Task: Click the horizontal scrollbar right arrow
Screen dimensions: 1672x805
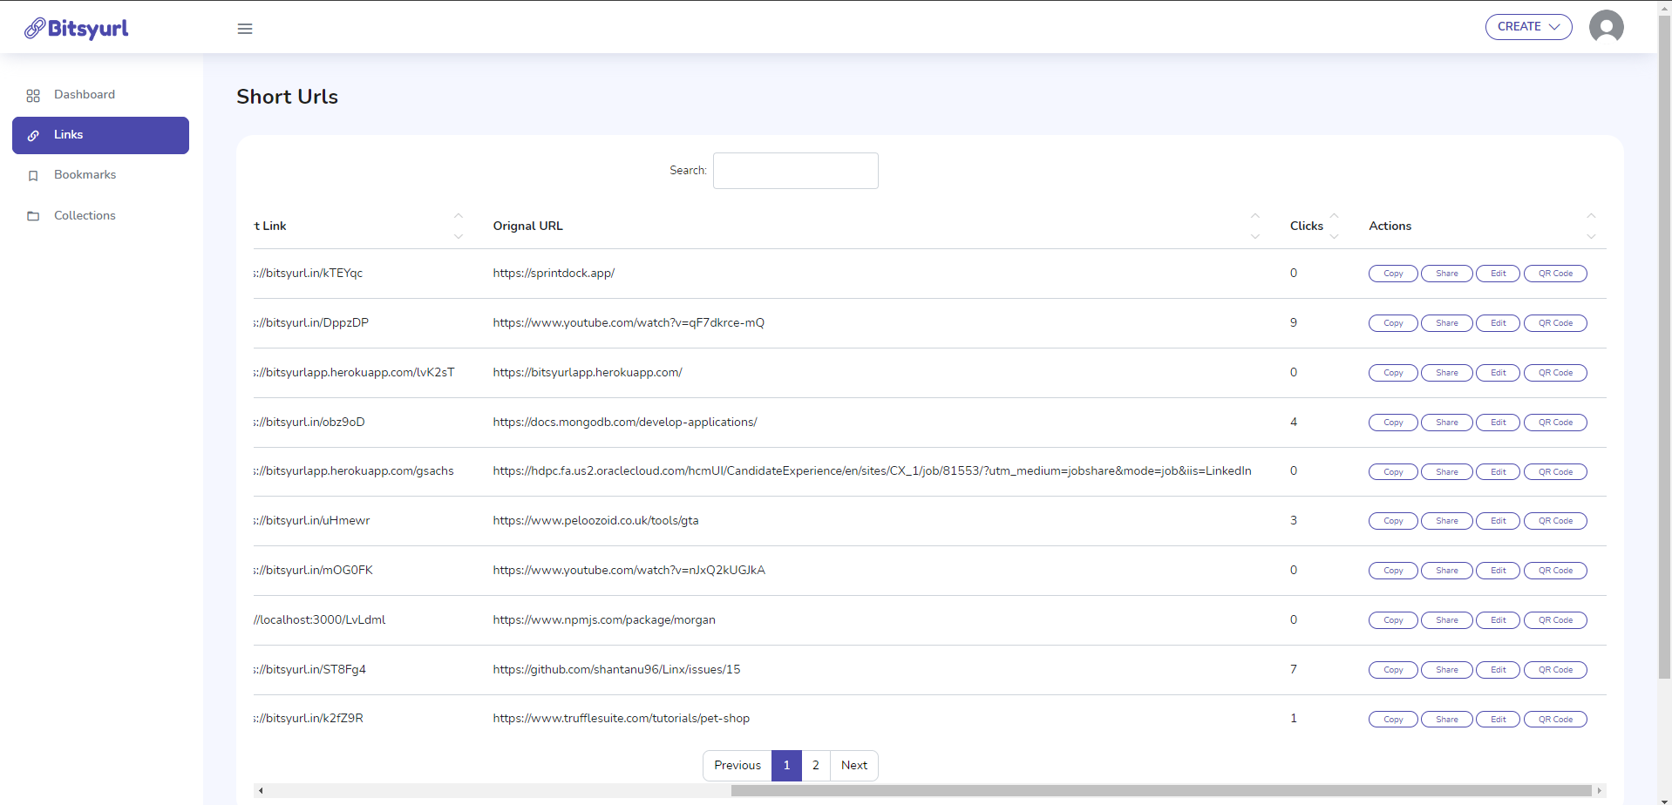Action: (1599, 791)
